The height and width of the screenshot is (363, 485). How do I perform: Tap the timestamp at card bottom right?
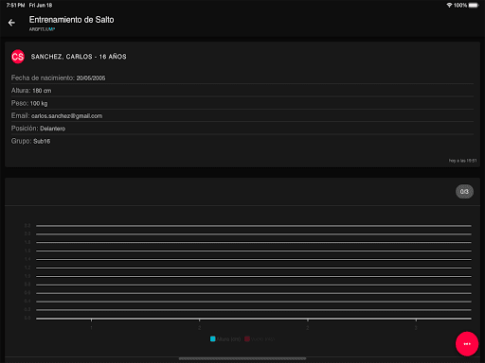[x=462, y=161]
